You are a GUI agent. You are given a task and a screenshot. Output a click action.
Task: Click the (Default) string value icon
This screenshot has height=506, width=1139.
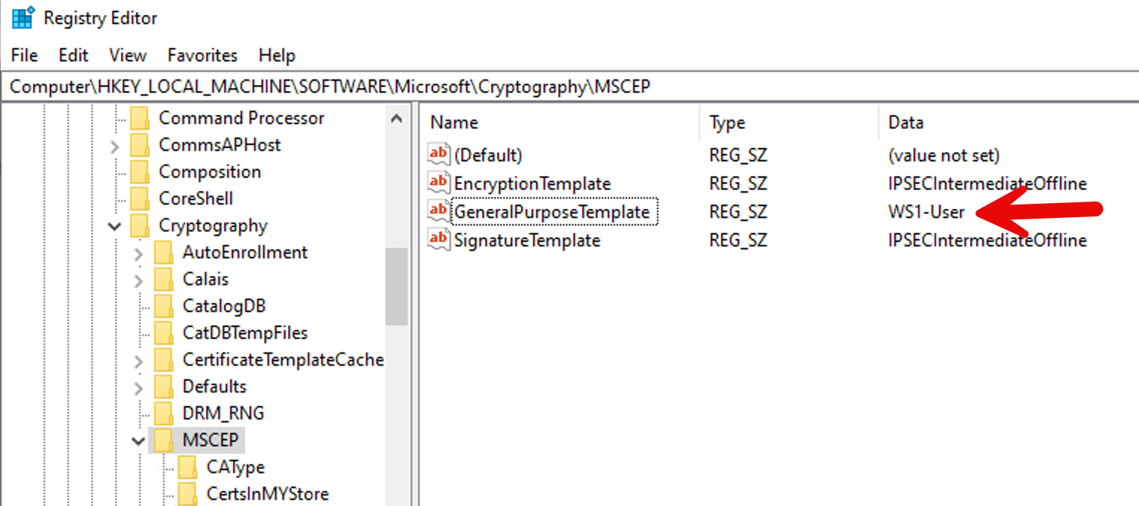tap(439, 154)
